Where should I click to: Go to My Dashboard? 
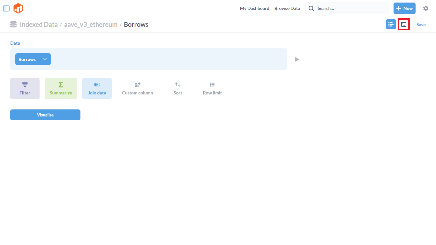pyautogui.click(x=255, y=8)
